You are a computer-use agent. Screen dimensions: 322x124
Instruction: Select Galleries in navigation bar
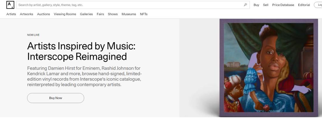pyautogui.click(x=86, y=14)
